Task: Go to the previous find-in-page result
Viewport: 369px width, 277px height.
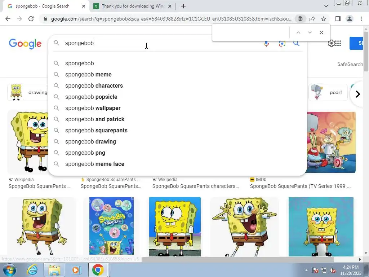Action: (298, 32)
